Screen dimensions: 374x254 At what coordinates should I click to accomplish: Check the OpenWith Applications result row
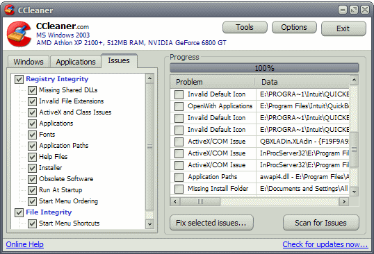pos(179,106)
